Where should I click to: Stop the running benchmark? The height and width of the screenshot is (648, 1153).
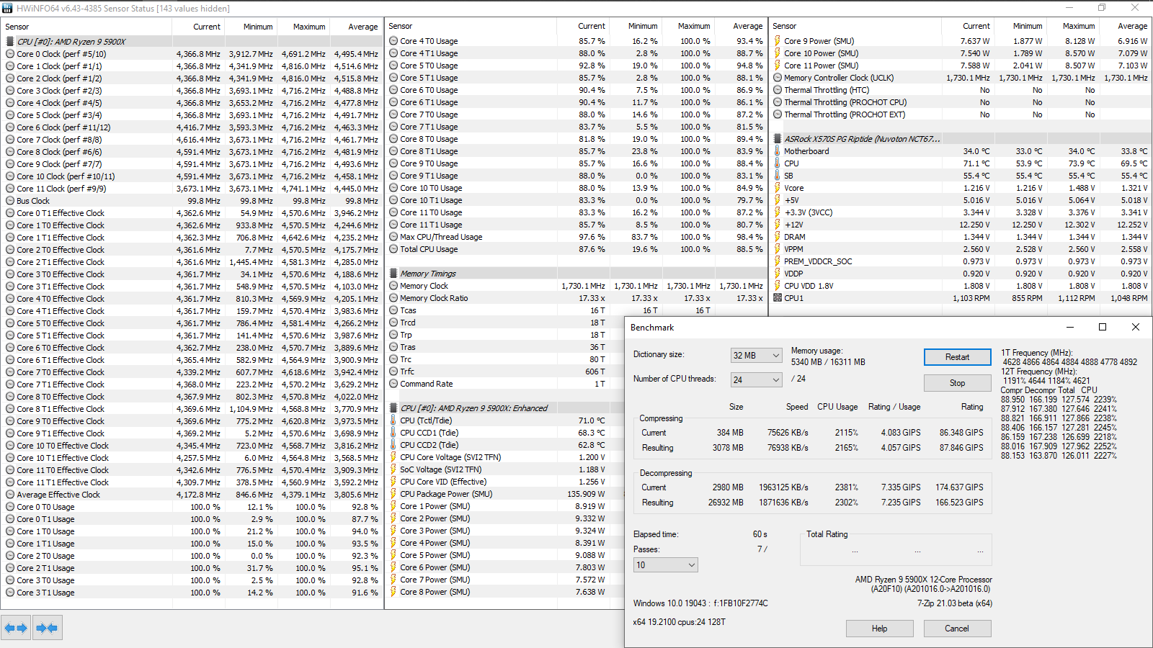coord(957,383)
